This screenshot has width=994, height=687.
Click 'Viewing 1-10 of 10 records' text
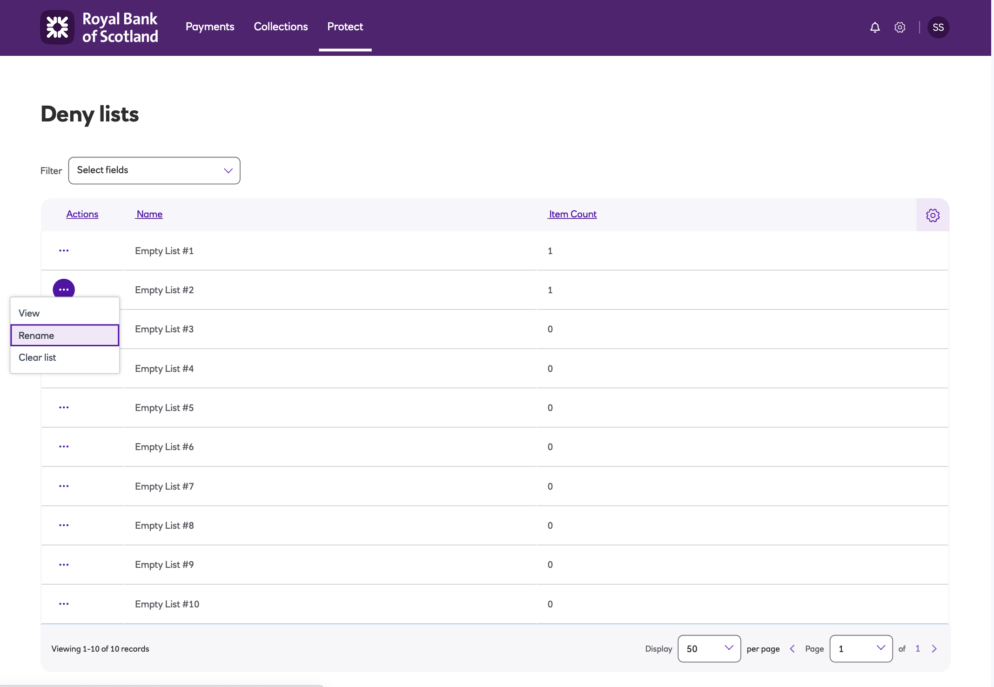[100, 649]
